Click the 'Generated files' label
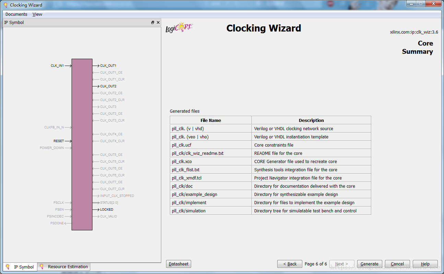This screenshot has width=444, height=274. pos(185,111)
